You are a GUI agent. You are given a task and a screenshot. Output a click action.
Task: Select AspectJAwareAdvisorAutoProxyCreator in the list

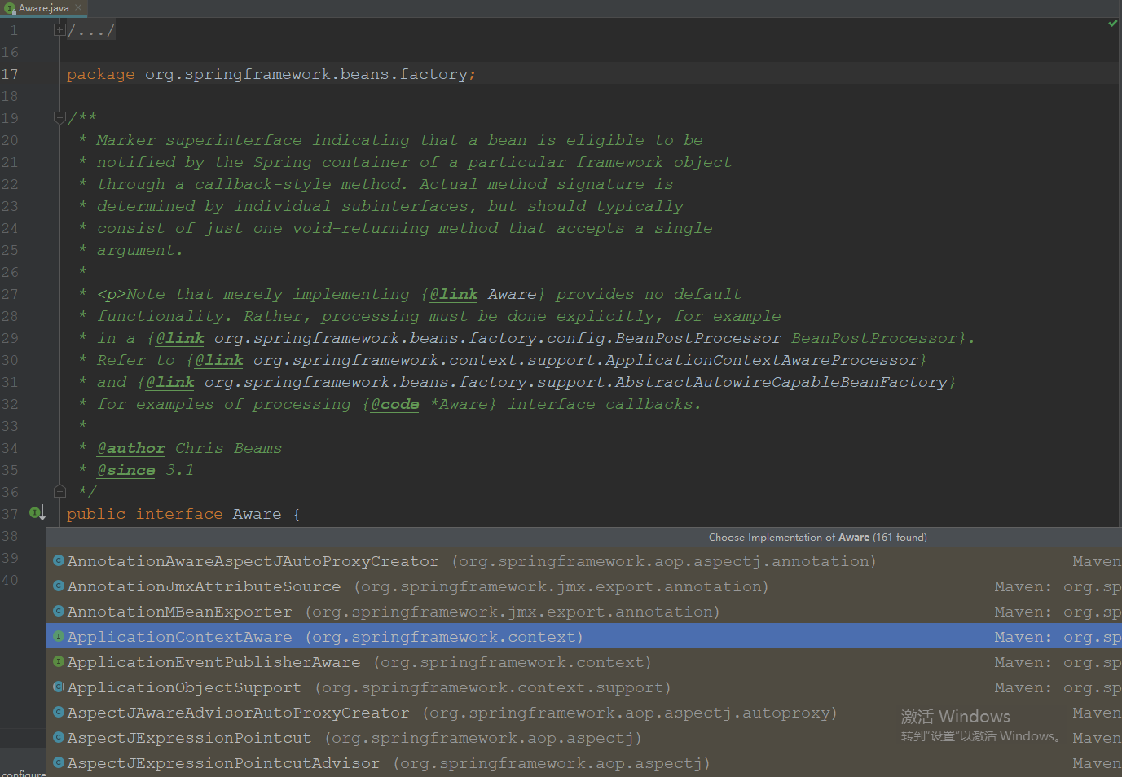(583, 713)
